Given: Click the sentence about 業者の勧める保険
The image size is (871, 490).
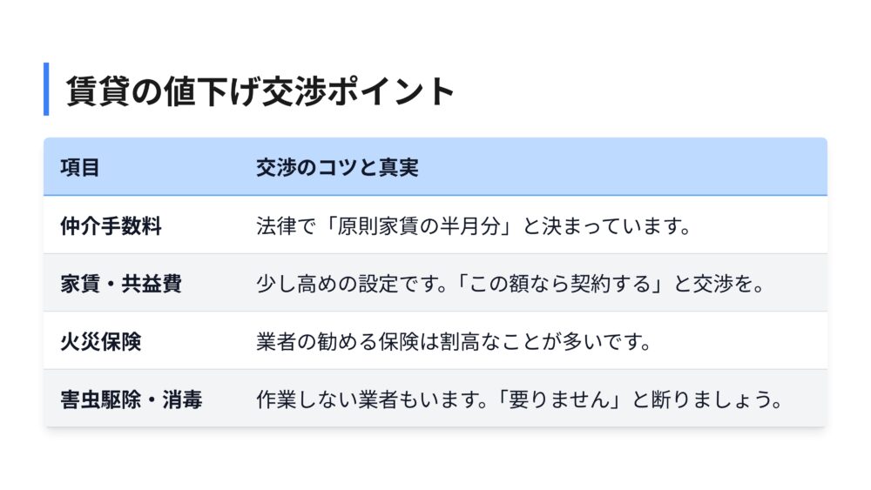Looking at the screenshot, I should (454, 342).
